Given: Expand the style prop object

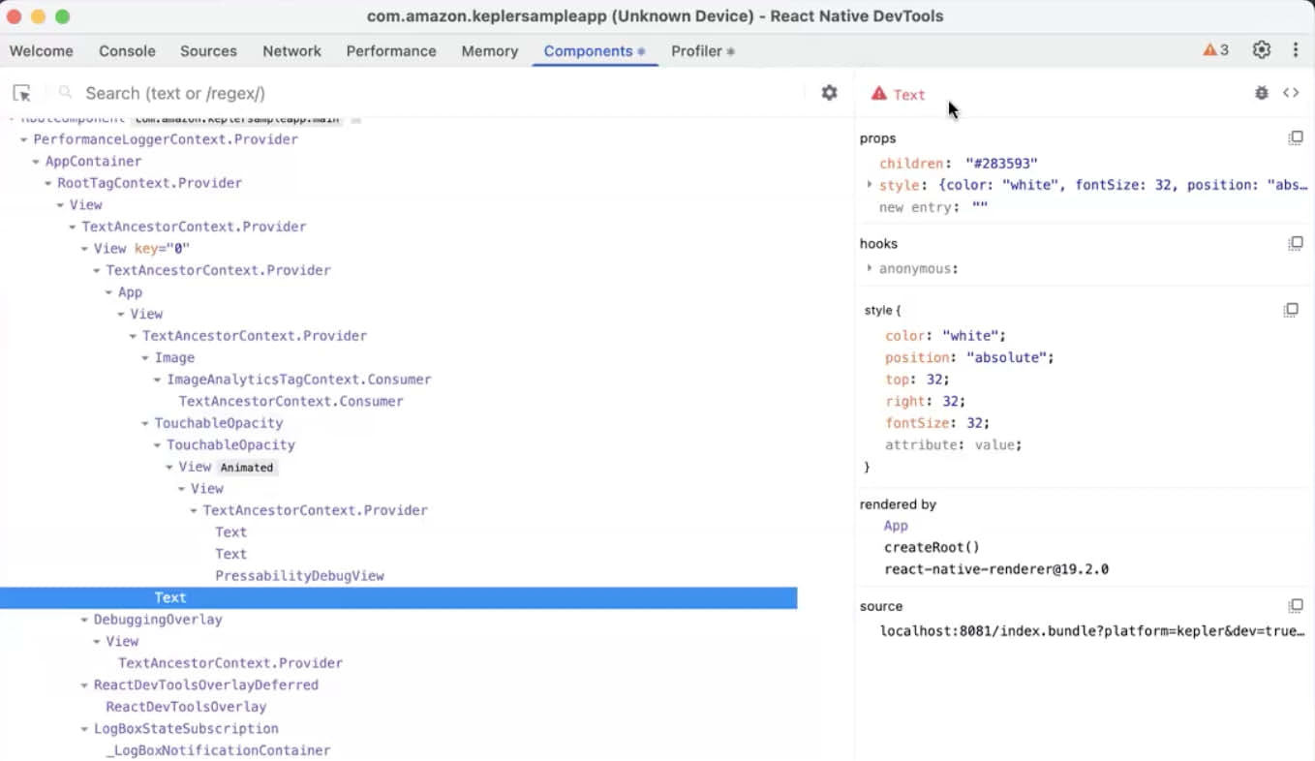Looking at the screenshot, I should coord(869,184).
